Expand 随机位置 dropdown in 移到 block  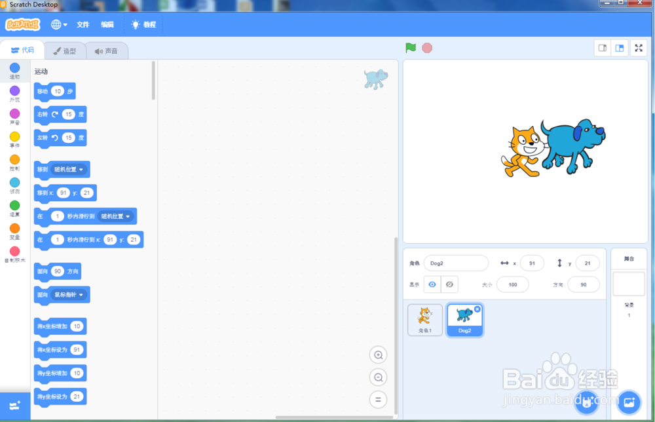pos(69,169)
